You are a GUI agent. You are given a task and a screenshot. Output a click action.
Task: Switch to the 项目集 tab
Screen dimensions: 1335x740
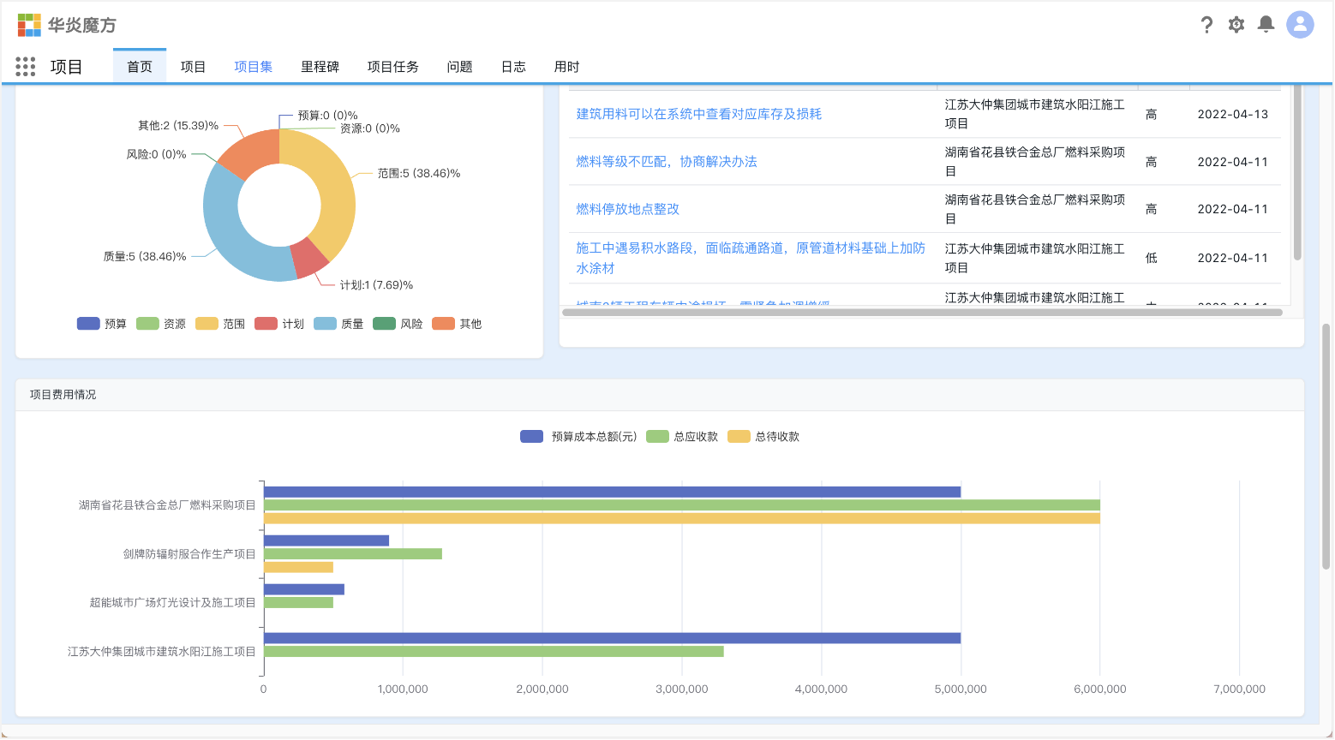(254, 67)
